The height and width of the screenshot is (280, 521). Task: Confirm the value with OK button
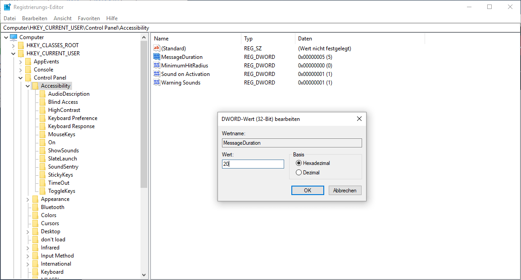pos(308,191)
